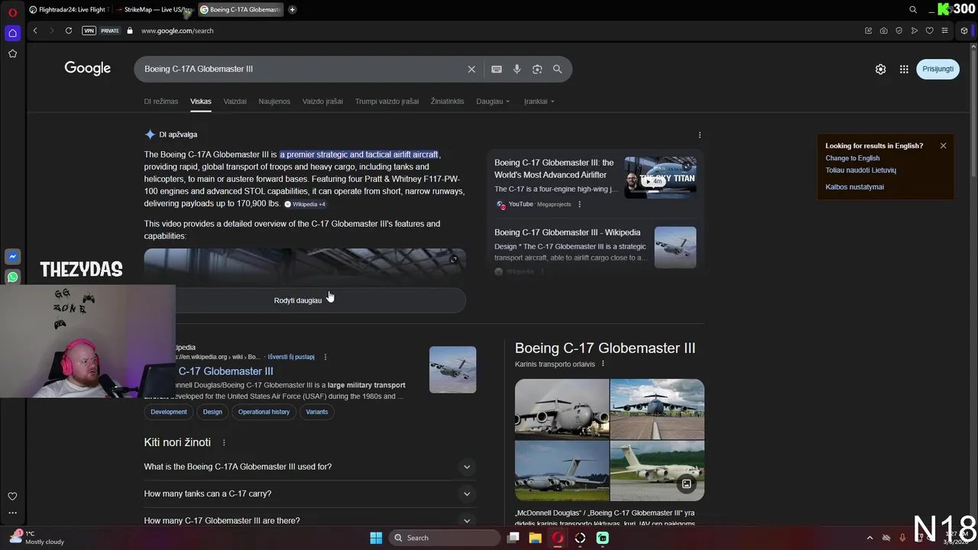
Task: Click the send to My Flow icon
Action: [x=914, y=31]
